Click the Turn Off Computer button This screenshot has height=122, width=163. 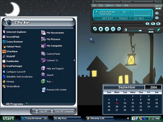click(62, 111)
